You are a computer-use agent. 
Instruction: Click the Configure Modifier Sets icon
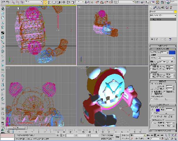point(170,39)
